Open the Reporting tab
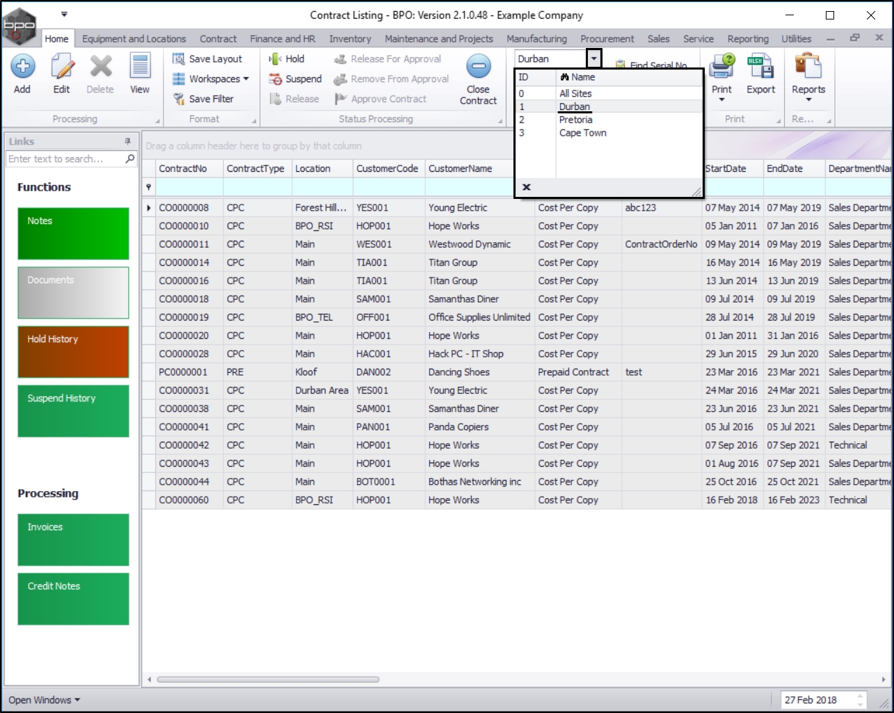 tap(749, 39)
